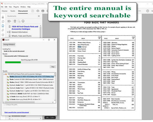Open the layers panel sidebar icon
The width and height of the screenshot is (153, 122).
[3, 35]
